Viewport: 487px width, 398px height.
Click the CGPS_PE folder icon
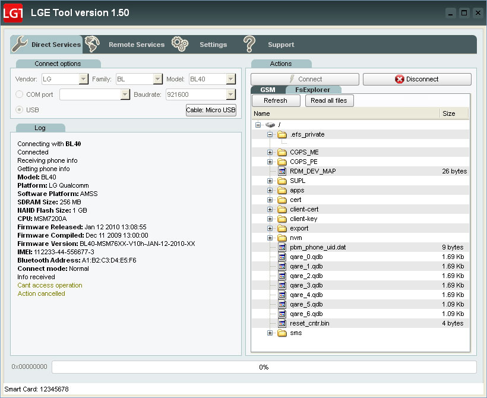[282, 162]
